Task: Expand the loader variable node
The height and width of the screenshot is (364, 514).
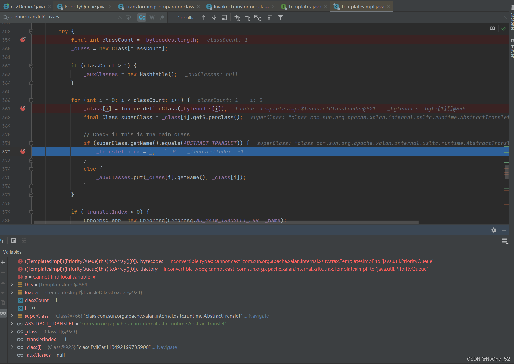Action: (12, 292)
